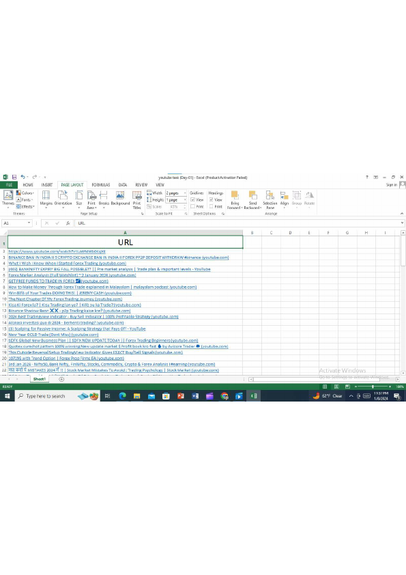Open Microsoft Edge from taskbar

tap(122, 395)
